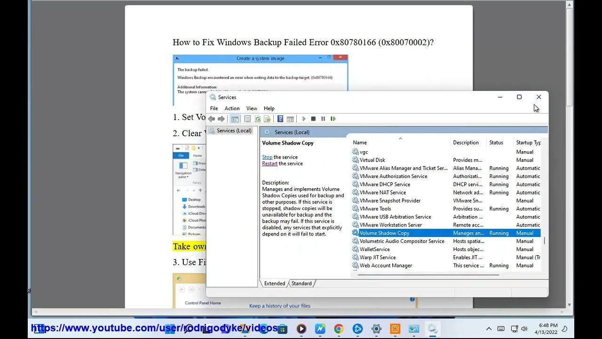Click the Back arrow in Services toolbar
This screenshot has height=339, width=602.
point(212,119)
